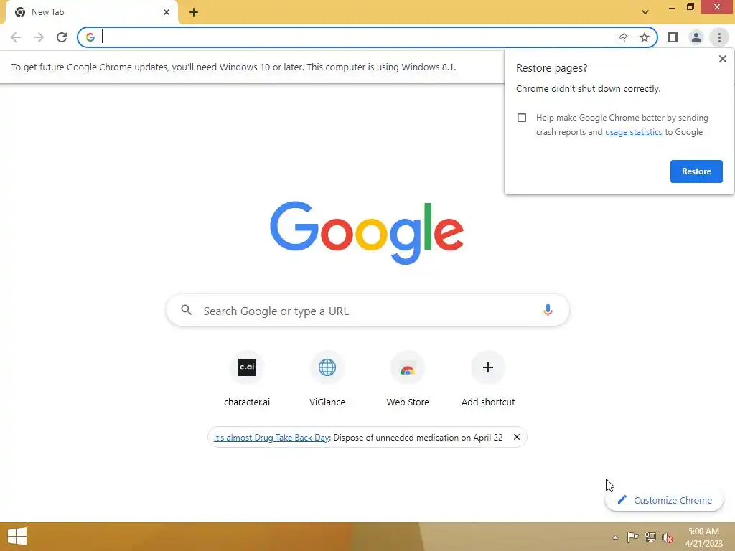Image resolution: width=735 pixels, height=551 pixels.
Task: Minimize the Chrome window
Action: click(671, 7)
